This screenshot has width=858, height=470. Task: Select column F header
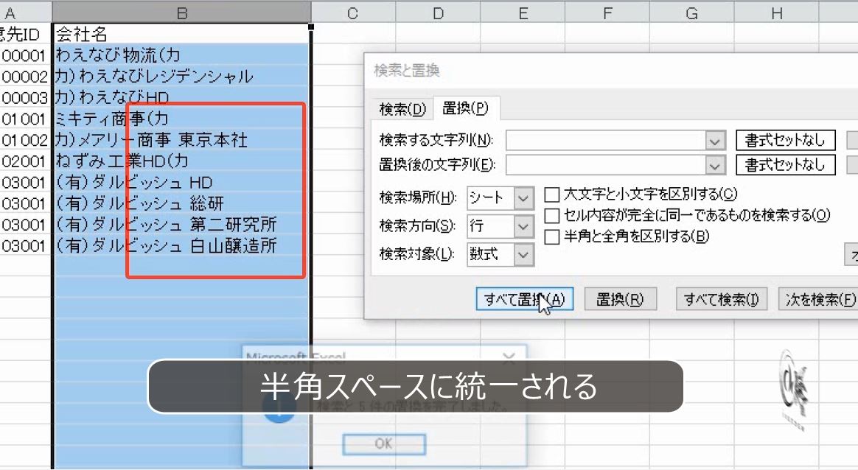[607, 13]
